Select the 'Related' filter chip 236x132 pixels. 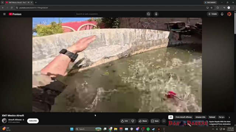pyautogui.click(x=212, y=117)
